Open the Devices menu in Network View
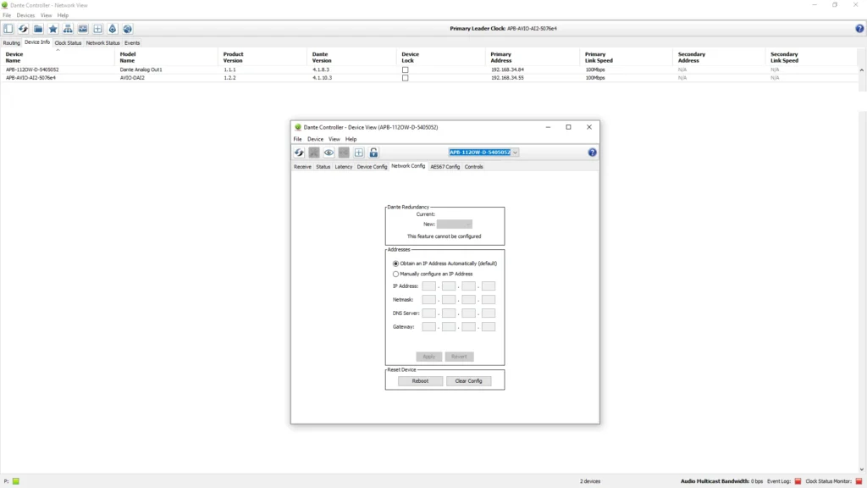This screenshot has width=867, height=488. pyautogui.click(x=25, y=15)
